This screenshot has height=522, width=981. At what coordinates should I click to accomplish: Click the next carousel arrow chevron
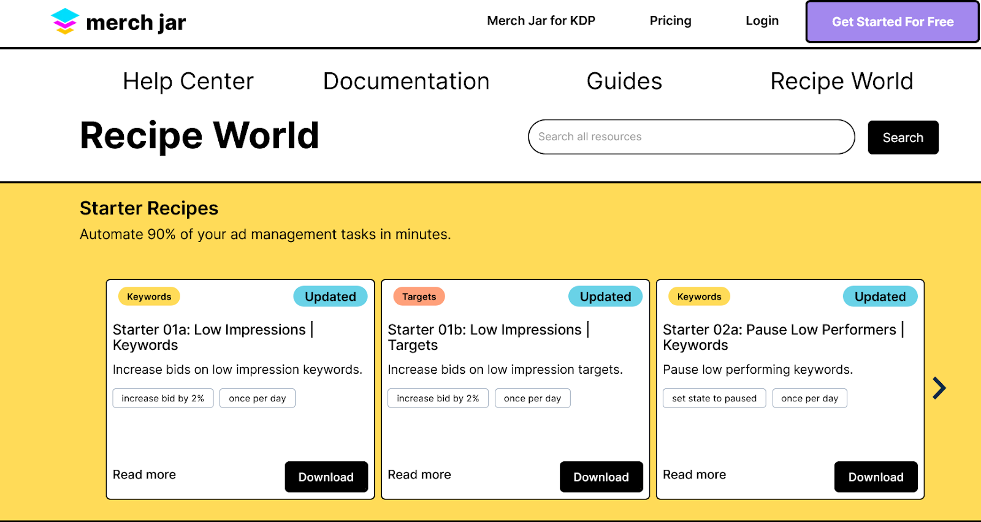tap(939, 388)
